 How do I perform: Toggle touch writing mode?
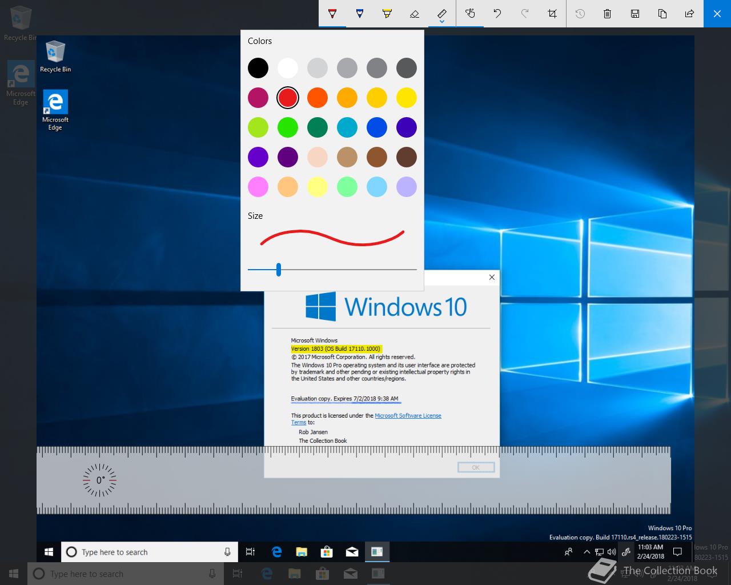pyautogui.click(x=470, y=13)
